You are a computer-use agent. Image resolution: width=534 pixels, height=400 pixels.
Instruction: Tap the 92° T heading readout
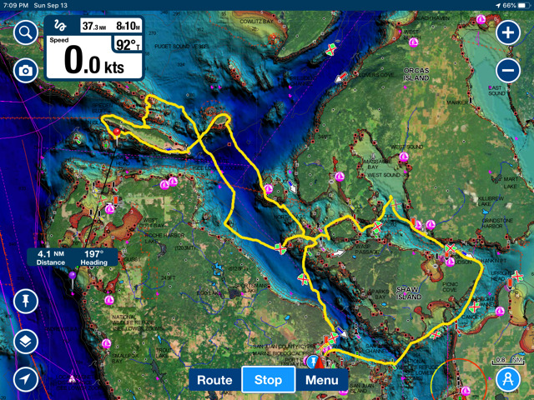pos(128,44)
